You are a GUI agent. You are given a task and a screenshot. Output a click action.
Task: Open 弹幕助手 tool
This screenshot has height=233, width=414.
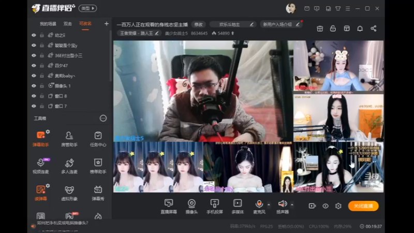(x=41, y=139)
